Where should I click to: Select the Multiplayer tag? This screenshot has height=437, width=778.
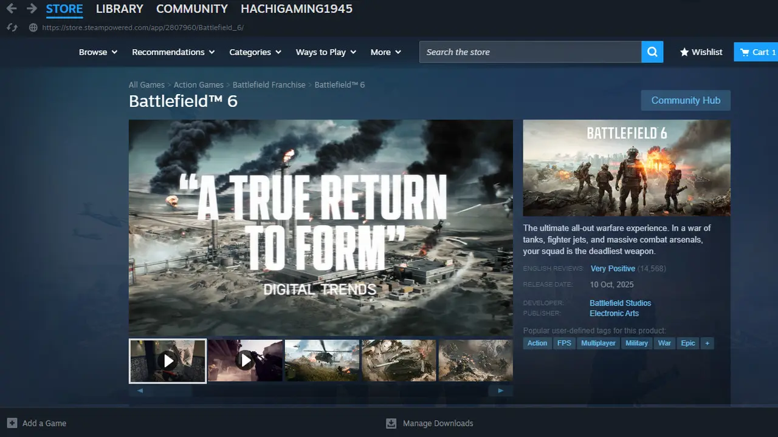coord(598,343)
